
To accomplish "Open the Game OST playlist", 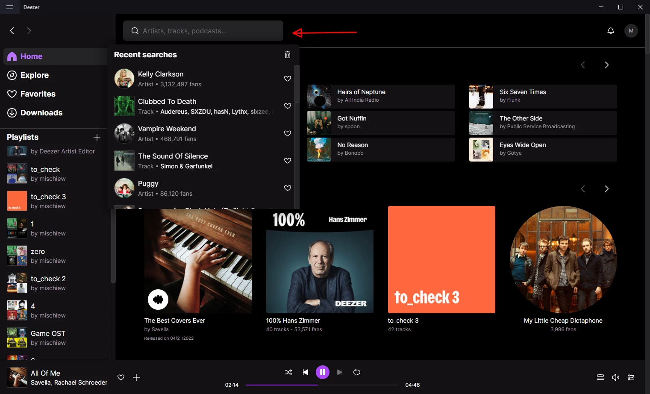I will click(x=56, y=338).
